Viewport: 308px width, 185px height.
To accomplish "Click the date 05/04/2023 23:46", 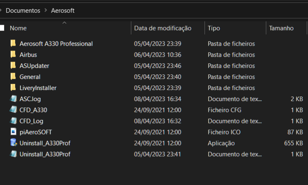I will pos(158,66).
